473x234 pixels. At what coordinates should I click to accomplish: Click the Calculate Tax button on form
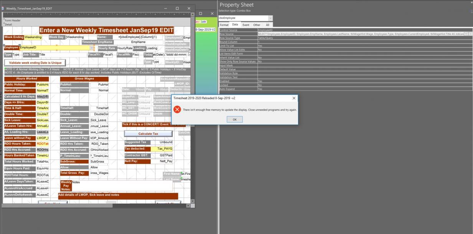point(148,133)
